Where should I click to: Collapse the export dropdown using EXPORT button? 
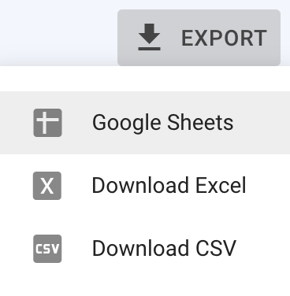(x=199, y=38)
